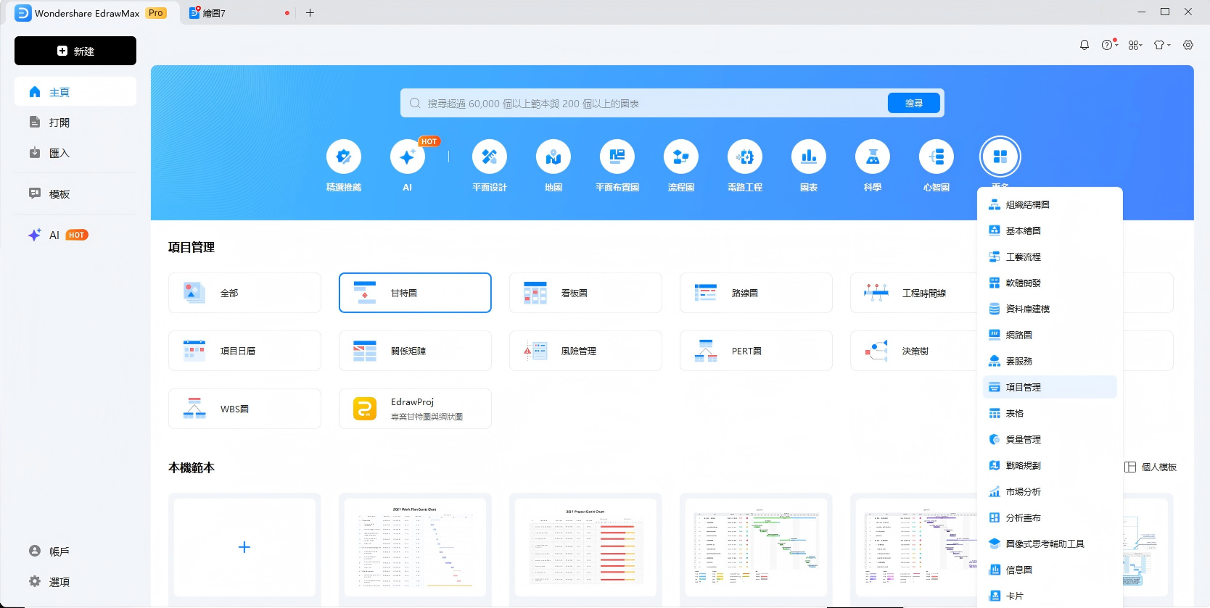Screen dimensions: 1210x608
Task: Open the top-right settings gear icon
Action: pyautogui.click(x=1188, y=45)
